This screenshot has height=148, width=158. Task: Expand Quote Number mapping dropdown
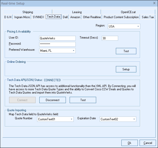55,119
